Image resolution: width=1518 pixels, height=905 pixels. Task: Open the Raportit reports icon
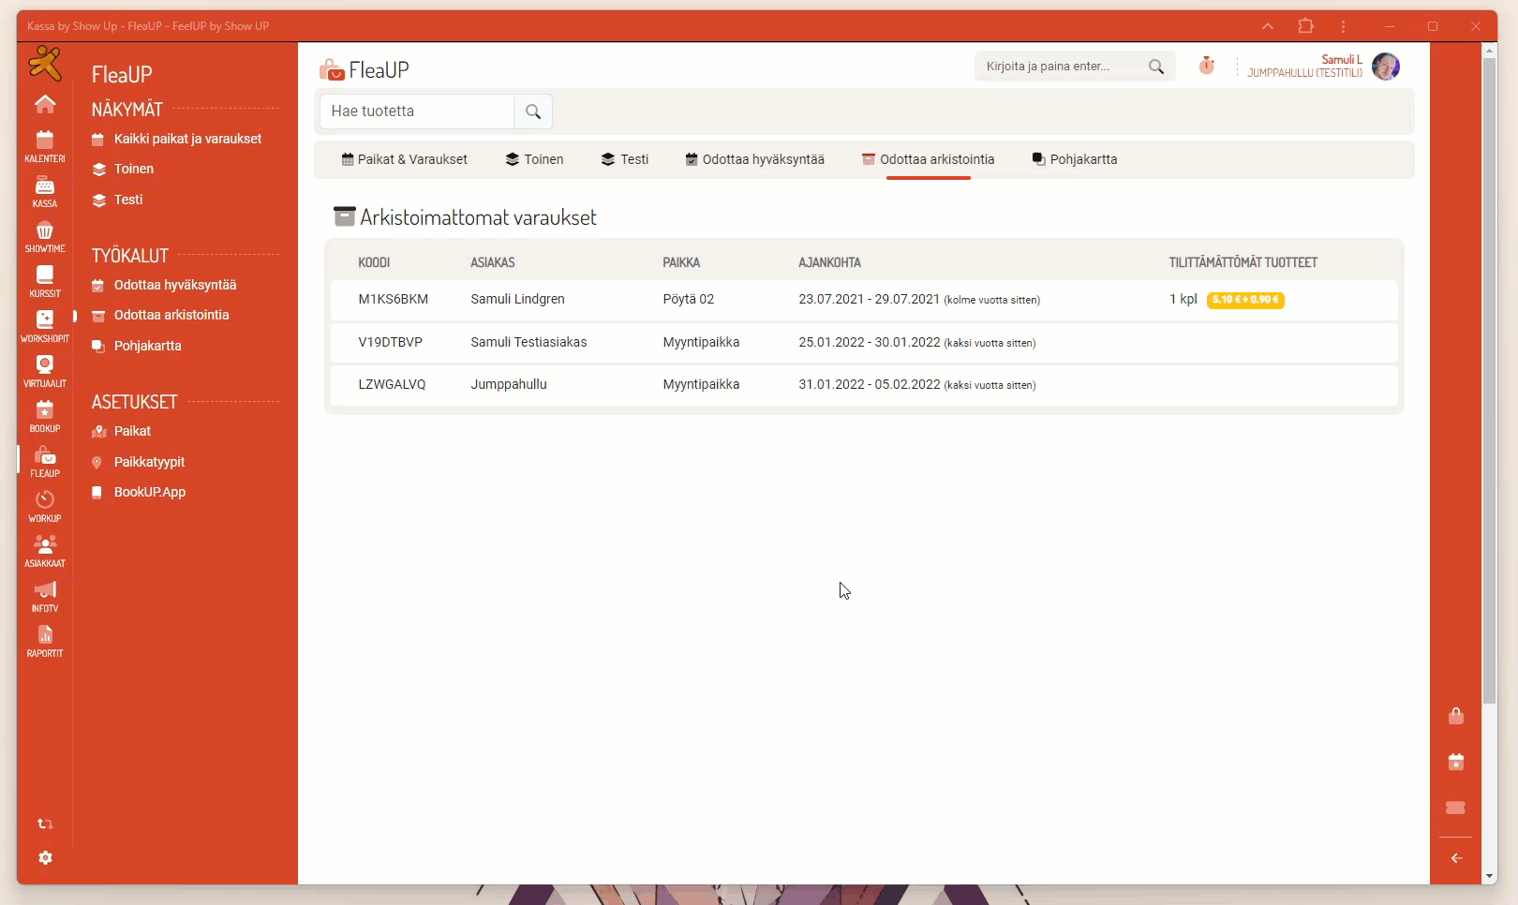44,641
